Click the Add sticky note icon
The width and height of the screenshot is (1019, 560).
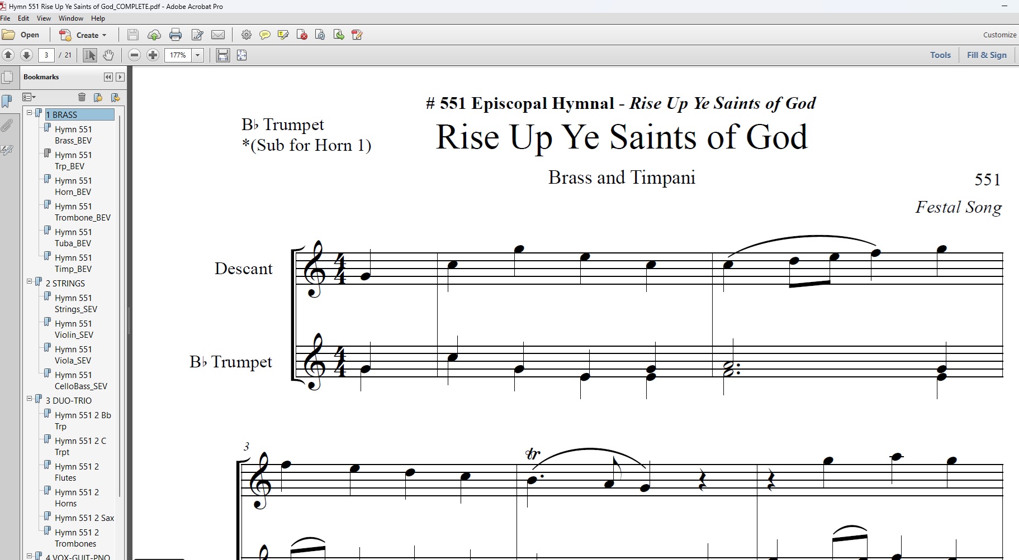pos(265,35)
